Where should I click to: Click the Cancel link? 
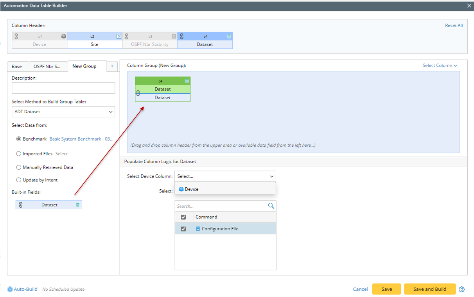point(360,289)
